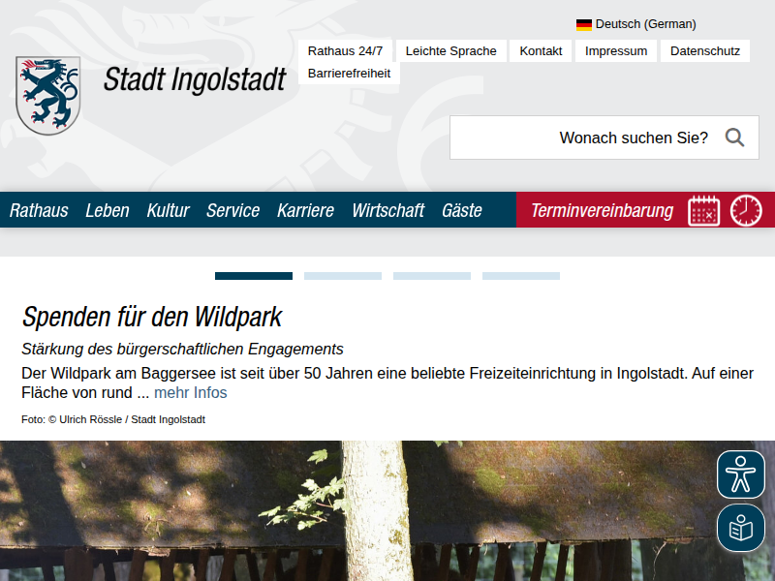Click the clock opening hours icon
The image size is (775, 581).
[x=746, y=210]
